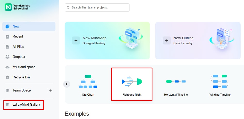The height and width of the screenshot is (119, 244).
Task: Open EdrawMind Gallery from sidebar
Action: point(26,105)
